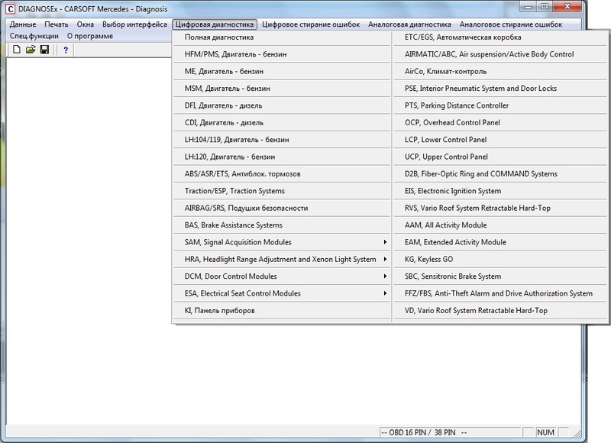Screen dimensions: 611x443
Task: Minimize the DIAGNOSEx window
Action: (529, 7)
